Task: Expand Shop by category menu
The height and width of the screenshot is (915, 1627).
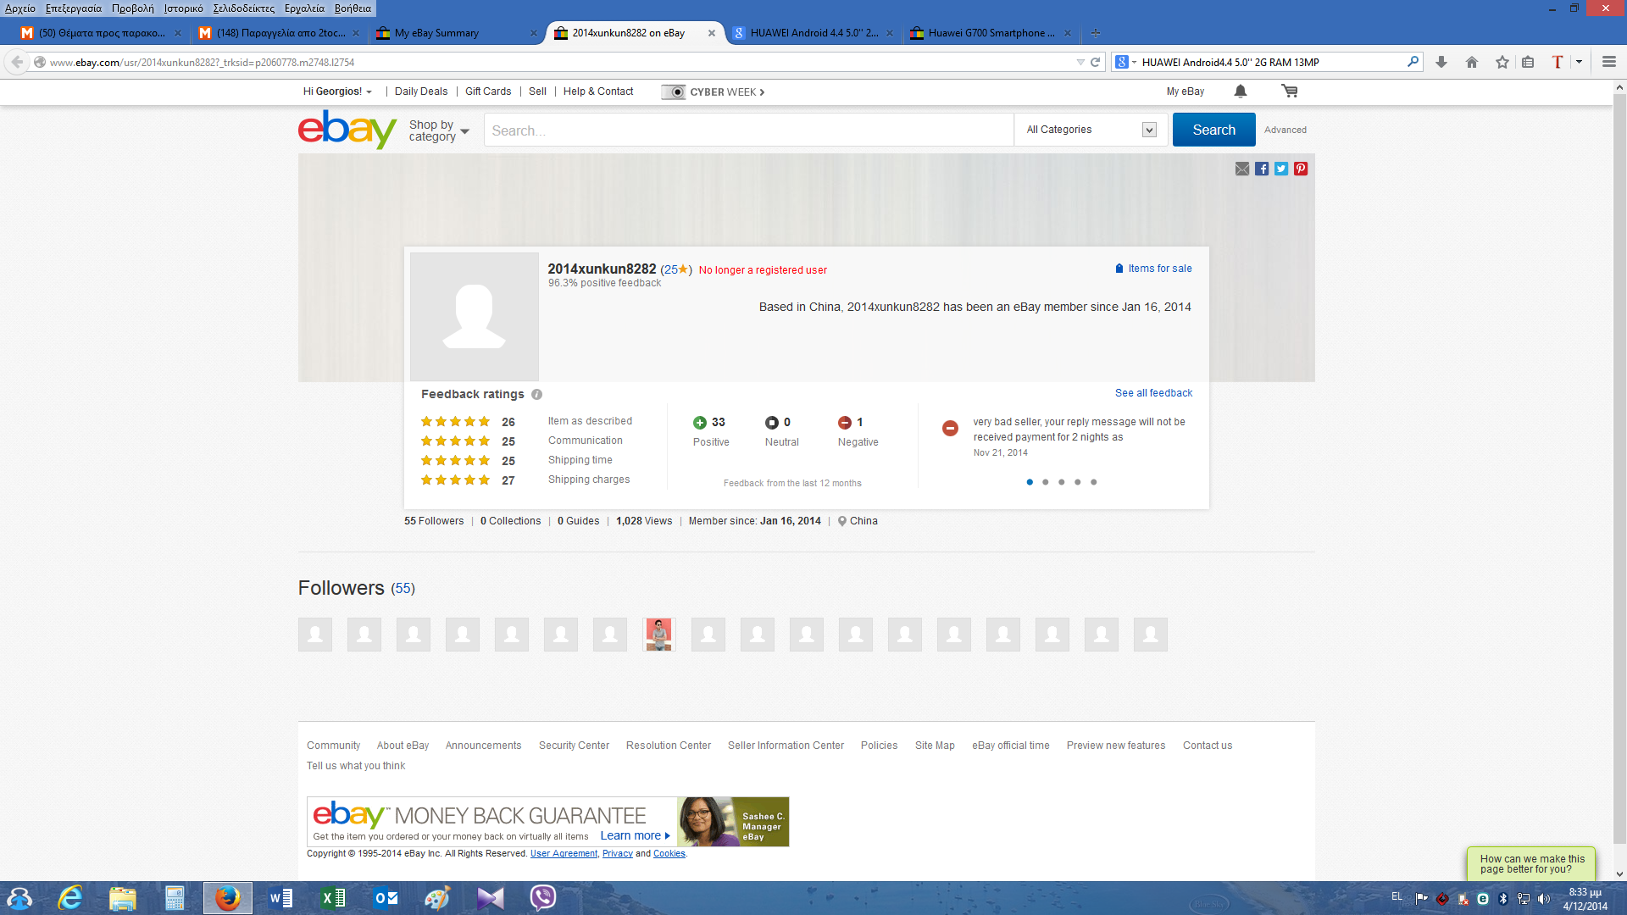Action: coord(439,130)
